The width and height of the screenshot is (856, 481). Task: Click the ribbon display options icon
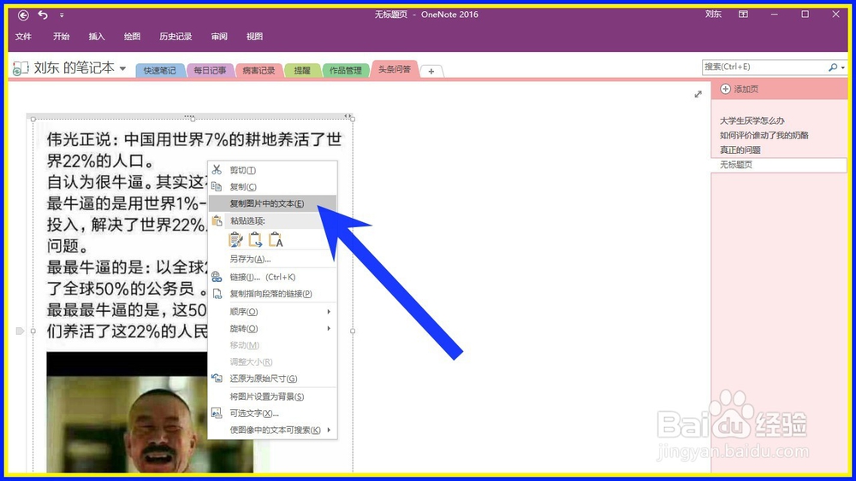click(x=744, y=15)
